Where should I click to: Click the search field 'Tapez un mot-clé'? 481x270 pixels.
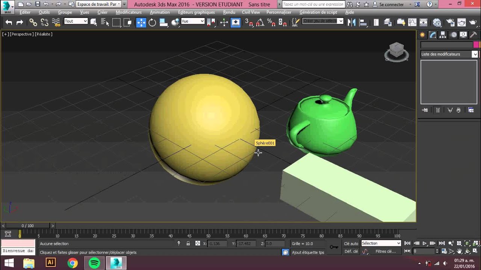pos(313,4)
